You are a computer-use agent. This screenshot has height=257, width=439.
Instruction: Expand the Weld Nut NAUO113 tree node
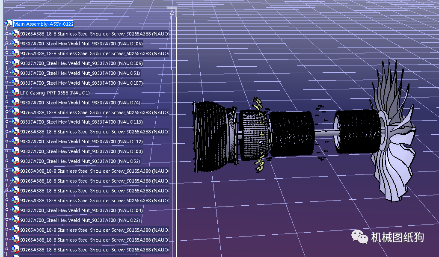(7, 121)
